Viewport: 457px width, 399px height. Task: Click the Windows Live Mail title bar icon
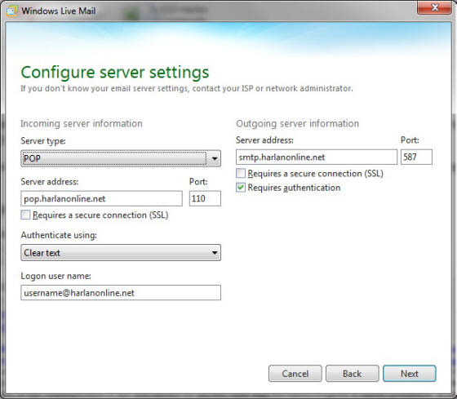11,11
